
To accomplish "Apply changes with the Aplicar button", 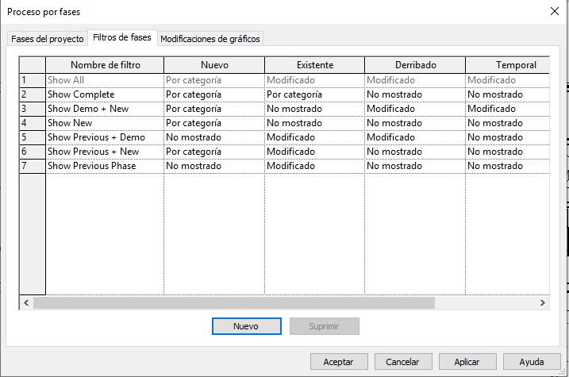I will pos(467,361).
